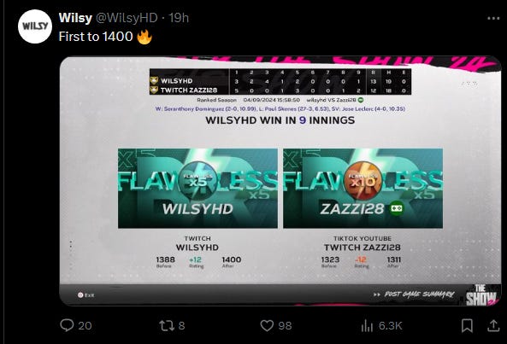The width and height of the screenshot is (507, 344).
Task: Open the @WilsyHD handle link
Action: (x=127, y=18)
